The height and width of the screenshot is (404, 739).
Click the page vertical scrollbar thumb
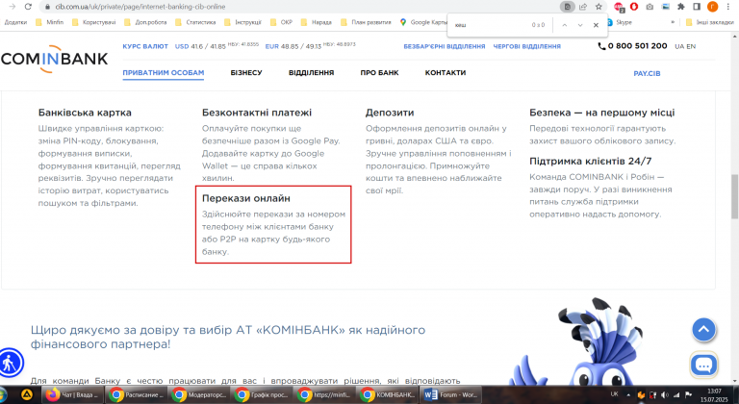(734, 196)
